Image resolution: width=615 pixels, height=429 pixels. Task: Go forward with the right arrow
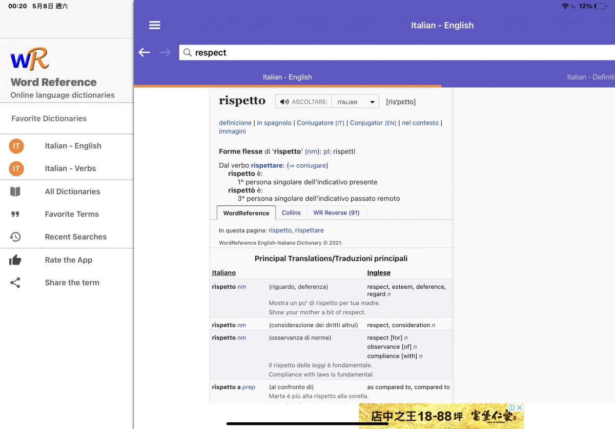165,52
